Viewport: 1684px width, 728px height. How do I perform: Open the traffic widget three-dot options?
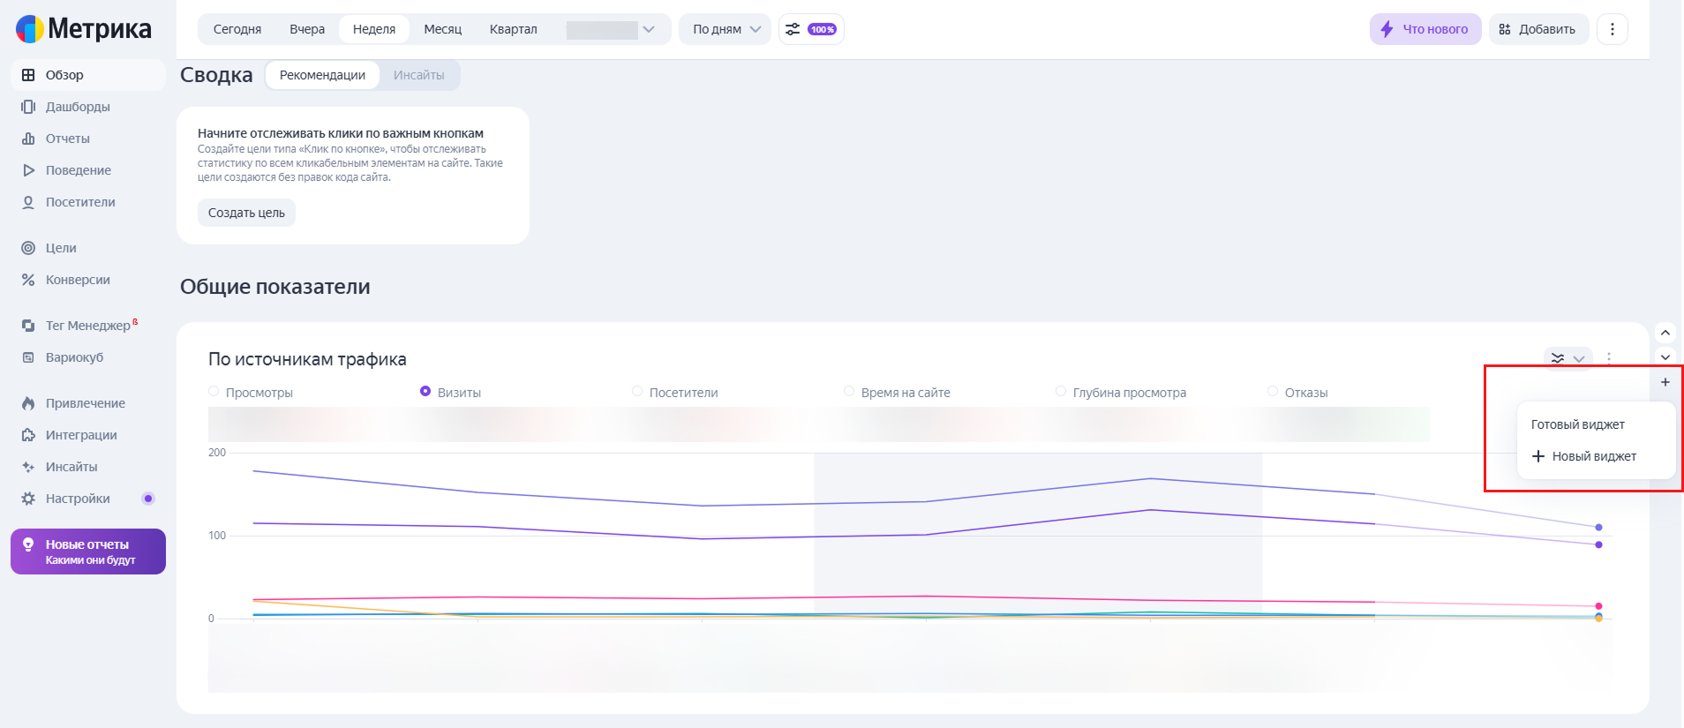(1609, 358)
